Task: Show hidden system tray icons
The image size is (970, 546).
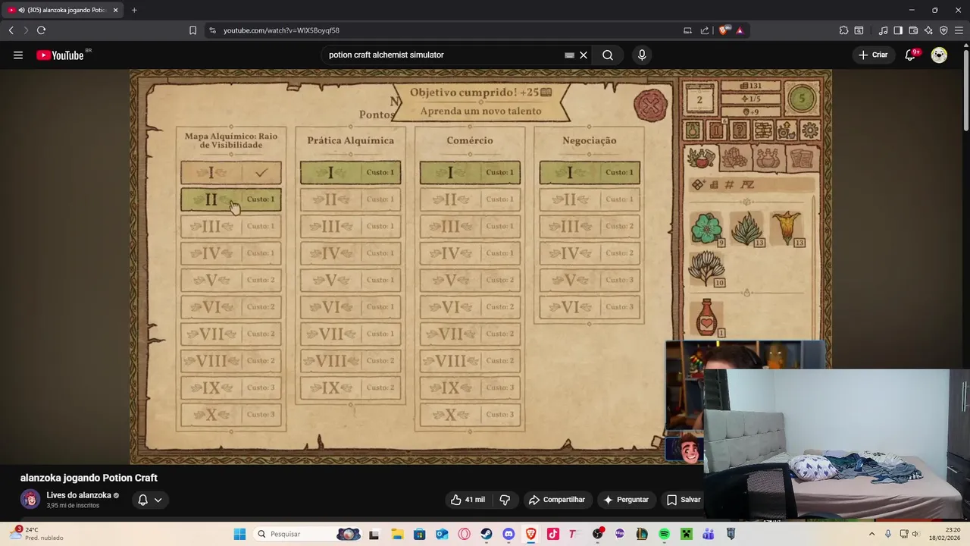Action: tap(871, 534)
